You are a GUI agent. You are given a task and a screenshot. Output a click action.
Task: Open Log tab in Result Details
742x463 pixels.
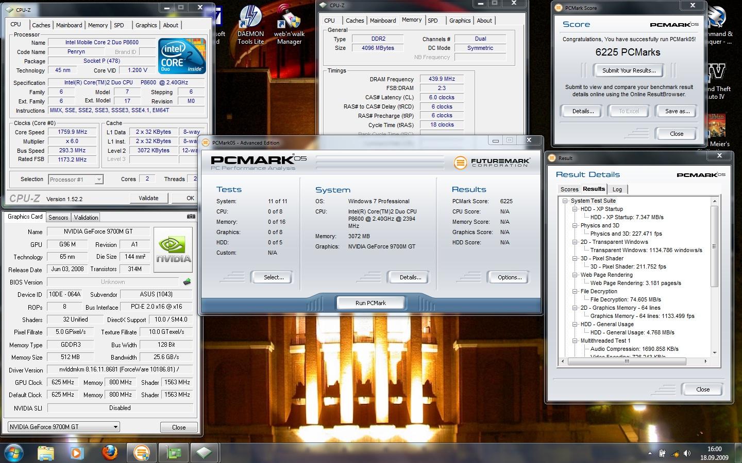pyautogui.click(x=617, y=189)
